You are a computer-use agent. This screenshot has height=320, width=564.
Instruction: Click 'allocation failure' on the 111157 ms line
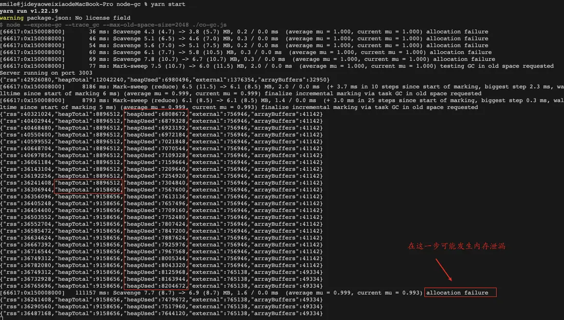(x=458, y=293)
